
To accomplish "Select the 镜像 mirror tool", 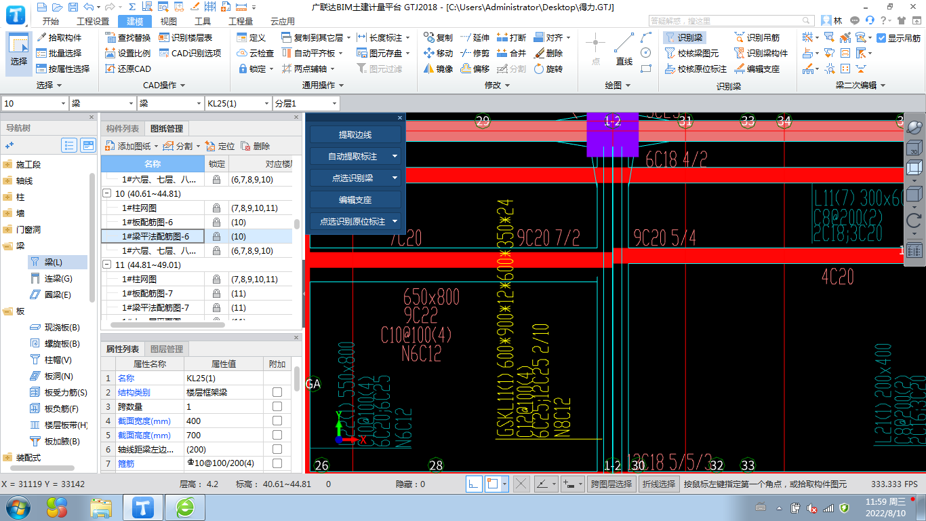I will tap(438, 69).
